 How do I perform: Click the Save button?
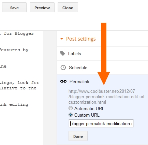[14, 8]
